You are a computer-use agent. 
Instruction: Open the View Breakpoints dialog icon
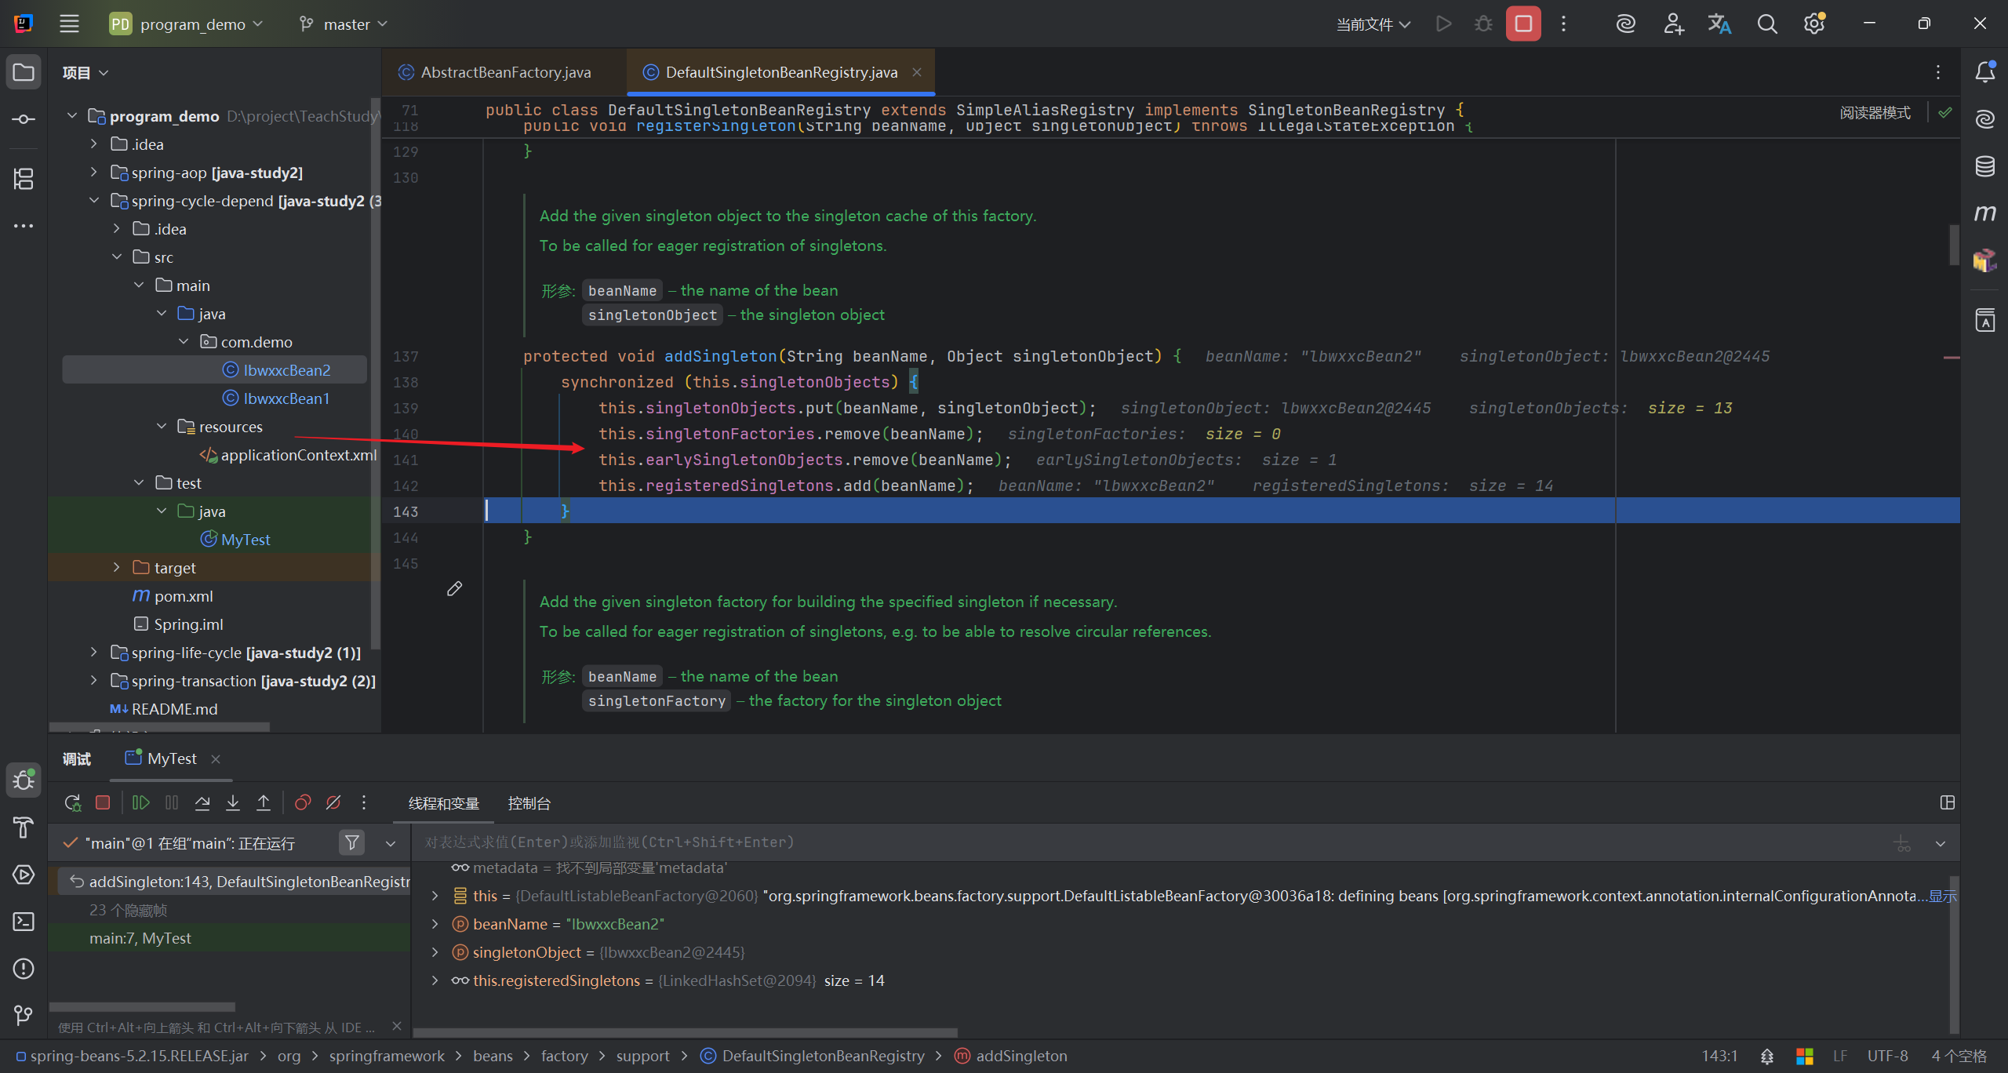303,802
